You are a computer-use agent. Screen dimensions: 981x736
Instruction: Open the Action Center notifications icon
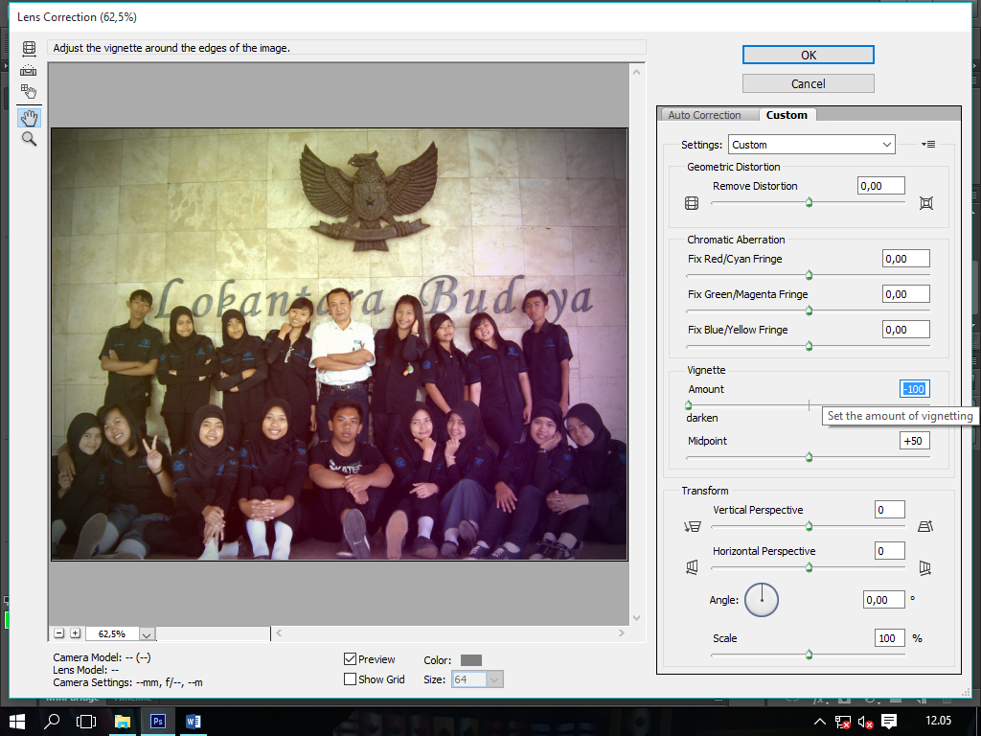point(889,721)
